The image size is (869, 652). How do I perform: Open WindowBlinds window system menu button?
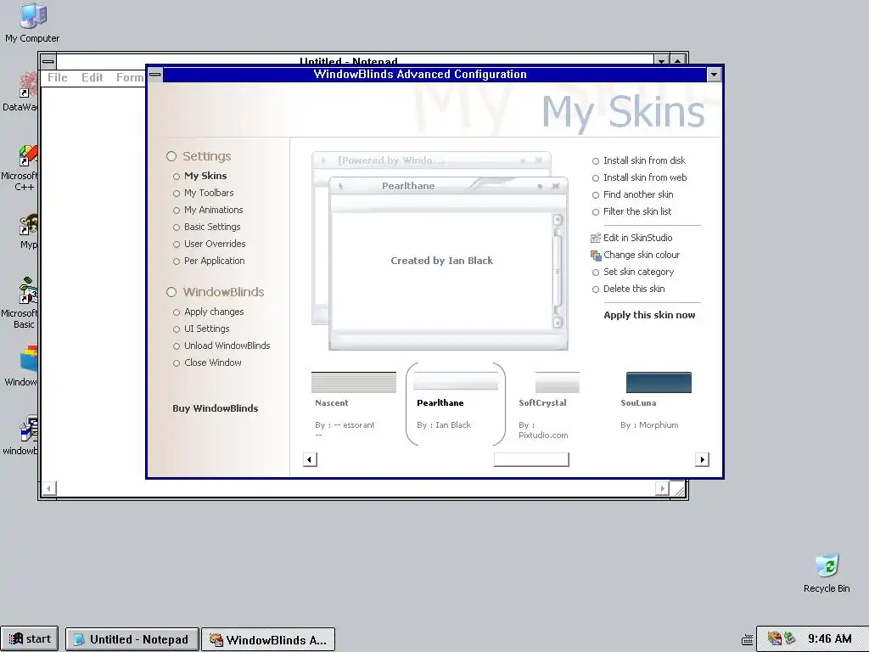(x=155, y=75)
